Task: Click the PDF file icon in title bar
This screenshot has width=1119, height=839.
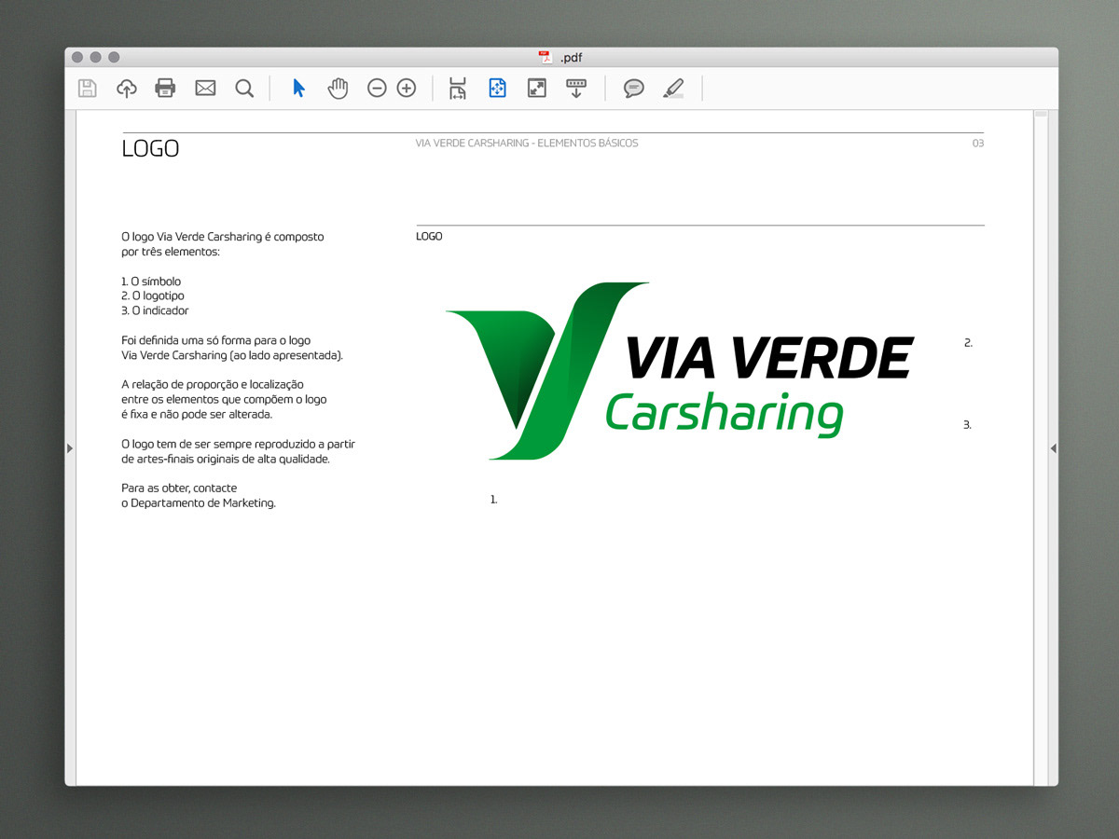Action: pyautogui.click(x=546, y=57)
